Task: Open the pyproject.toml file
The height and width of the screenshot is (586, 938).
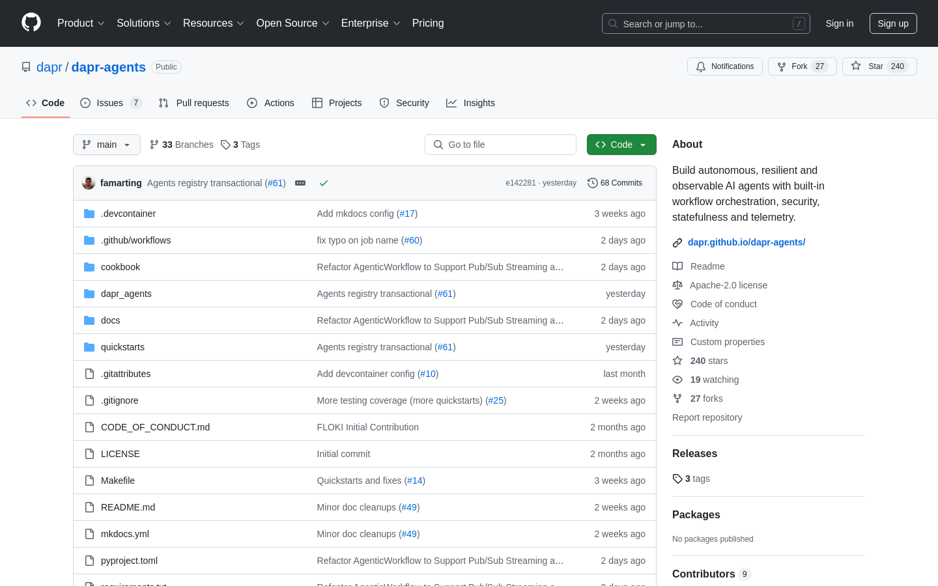Action: click(x=129, y=561)
